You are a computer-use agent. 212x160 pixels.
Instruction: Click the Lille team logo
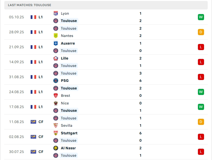(56, 58)
